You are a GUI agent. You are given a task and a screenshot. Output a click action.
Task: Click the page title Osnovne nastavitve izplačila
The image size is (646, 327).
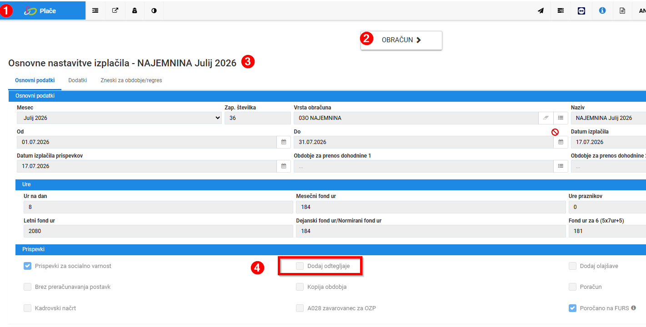(x=122, y=63)
